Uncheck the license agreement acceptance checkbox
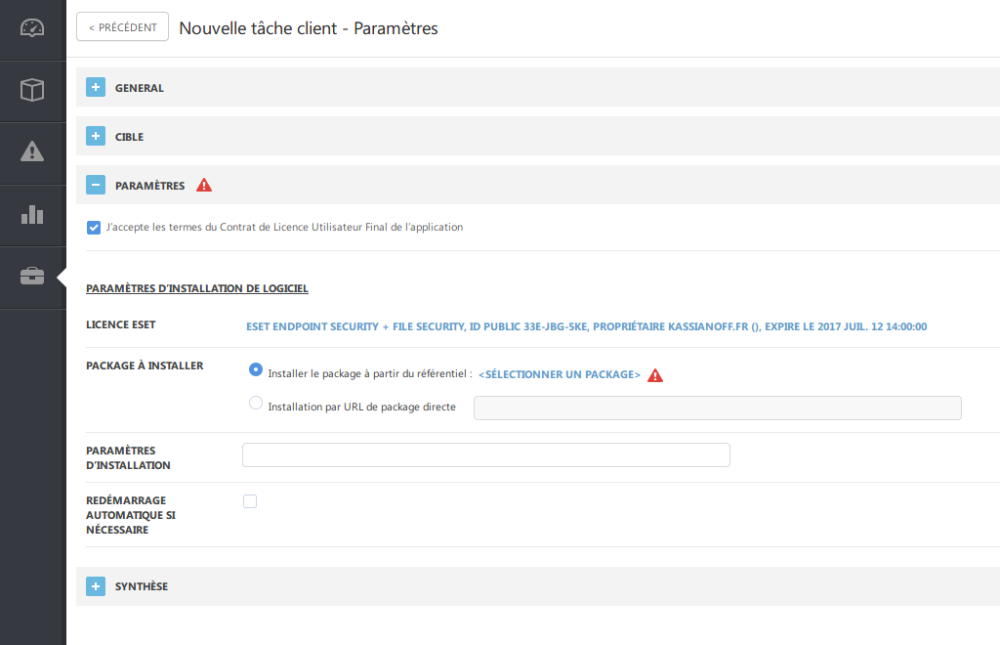This screenshot has width=1000, height=645. pyautogui.click(x=94, y=228)
